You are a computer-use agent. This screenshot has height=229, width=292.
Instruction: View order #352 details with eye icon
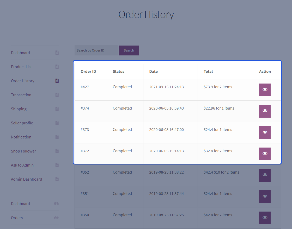(x=265, y=175)
